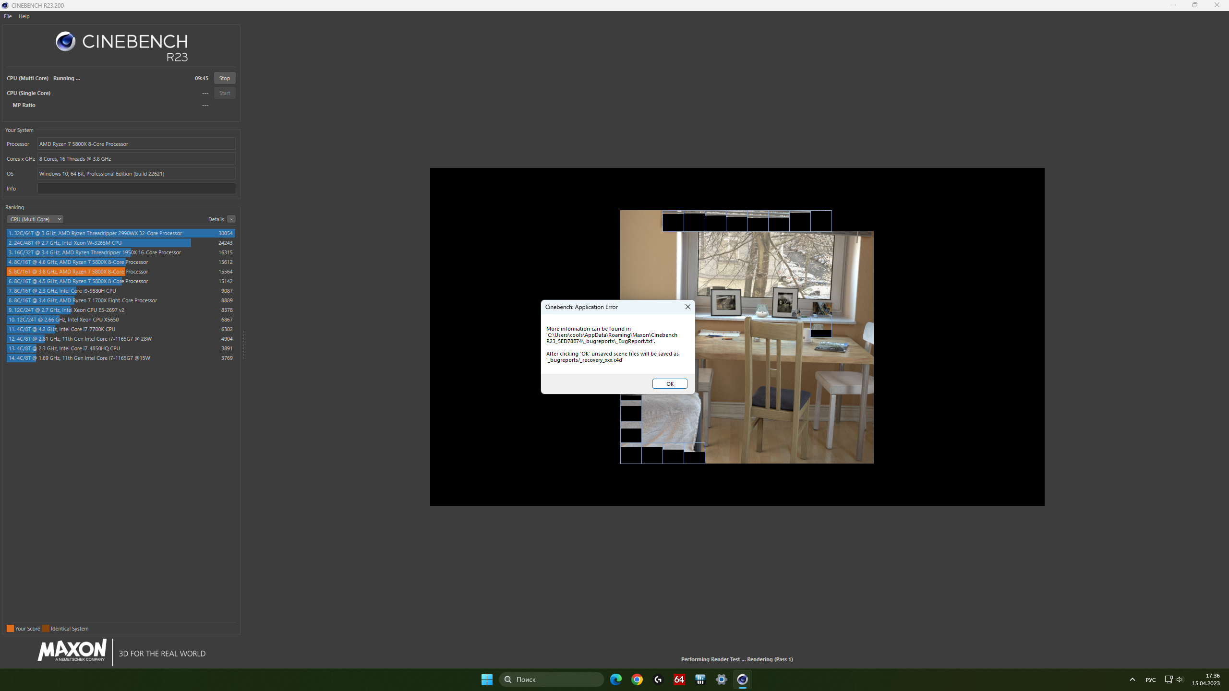Open the AIDA64 taskbar icon
Image resolution: width=1229 pixels, height=691 pixels.
click(x=679, y=679)
